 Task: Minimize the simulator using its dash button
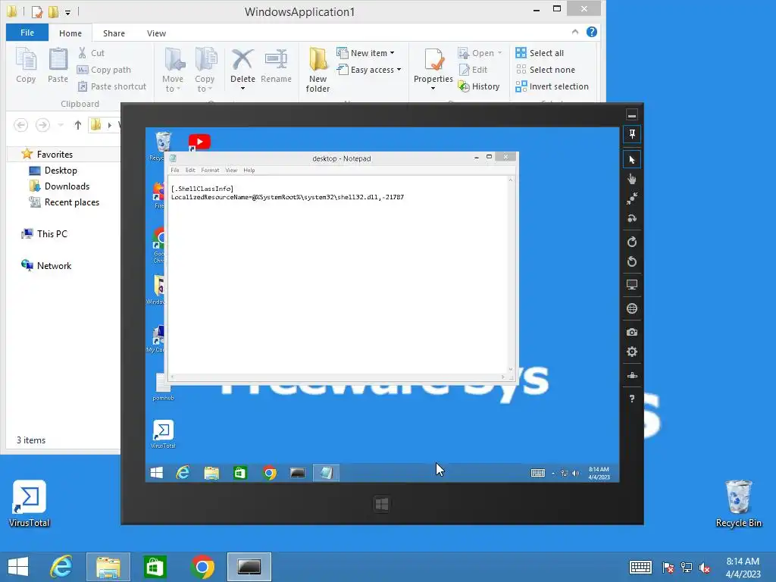(x=632, y=115)
